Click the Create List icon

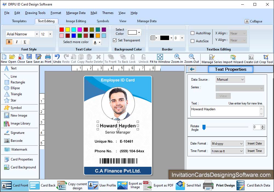pyautogui.click(x=251, y=57)
